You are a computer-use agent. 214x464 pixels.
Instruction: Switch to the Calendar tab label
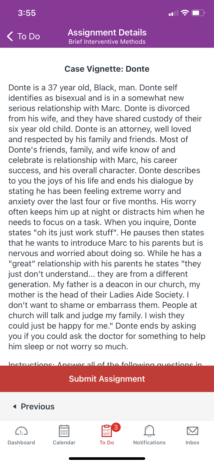tap(64, 443)
